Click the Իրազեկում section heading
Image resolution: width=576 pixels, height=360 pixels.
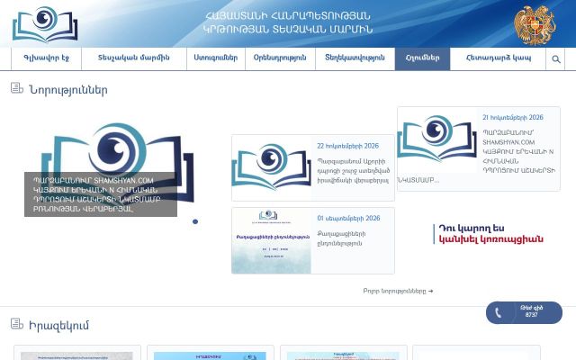58,325
